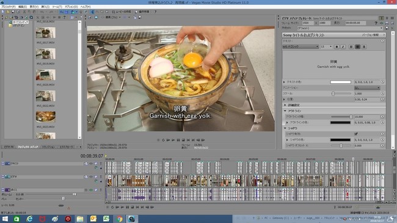Switch to the プロジェクト メディア tab
Viewport: 397px width, 223px height.
(27, 147)
